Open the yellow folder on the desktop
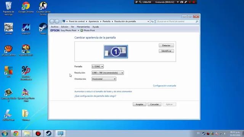This screenshot has width=244, height=137. click(26, 115)
